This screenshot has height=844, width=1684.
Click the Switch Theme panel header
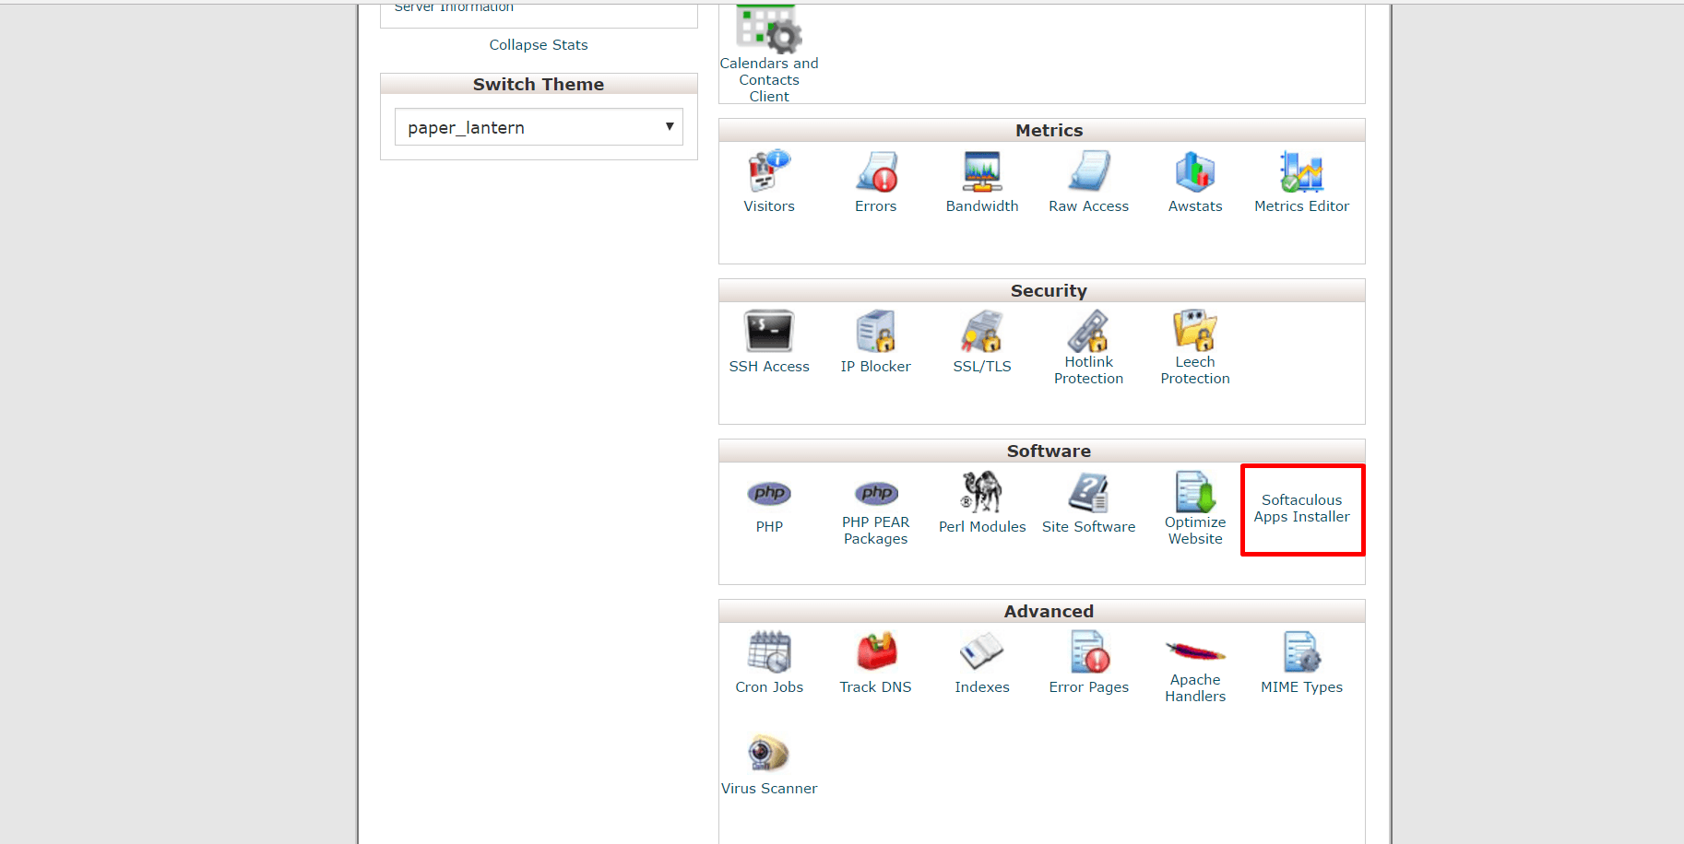(539, 85)
